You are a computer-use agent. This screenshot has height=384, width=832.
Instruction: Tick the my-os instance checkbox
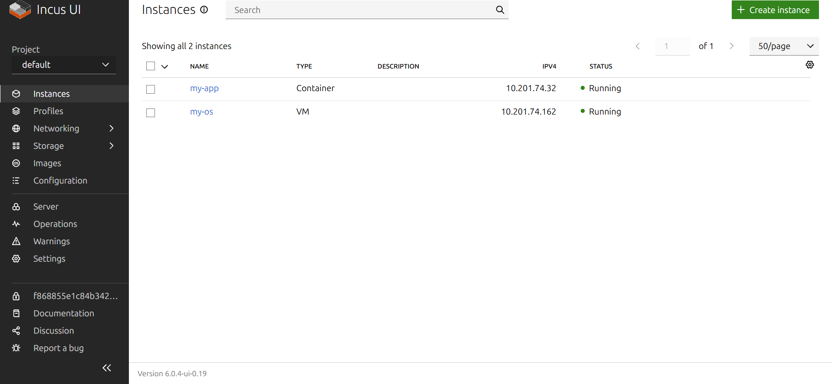pyautogui.click(x=151, y=112)
